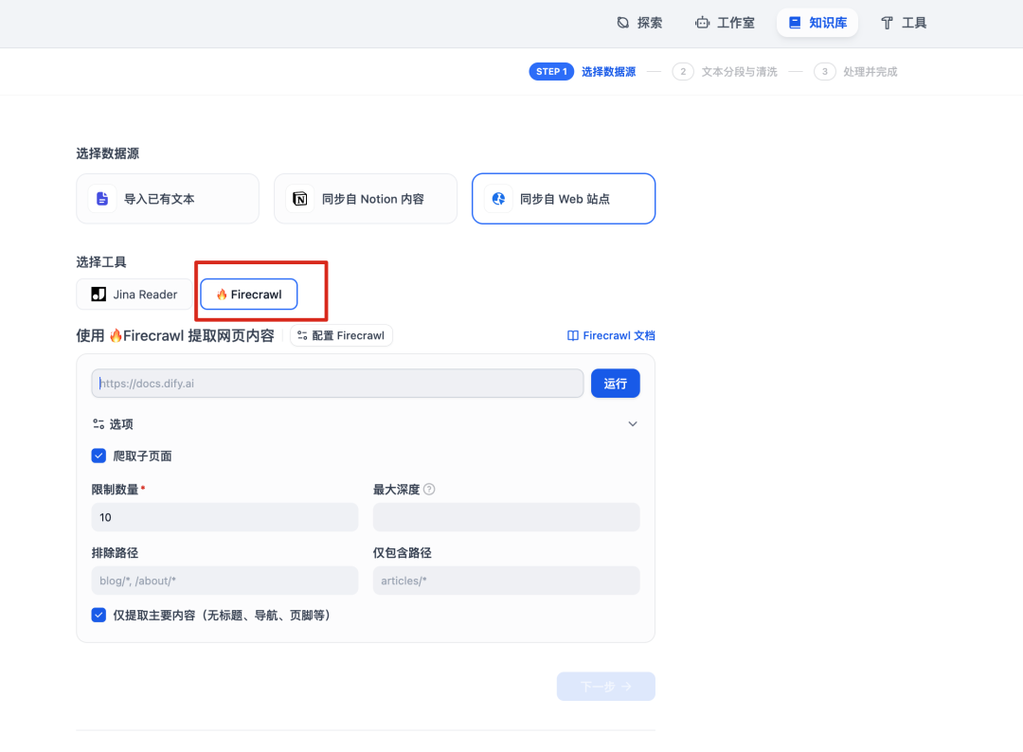Click the 限制数量 field containing 10
Image resolution: width=1023 pixels, height=752 pixels.
224,517
